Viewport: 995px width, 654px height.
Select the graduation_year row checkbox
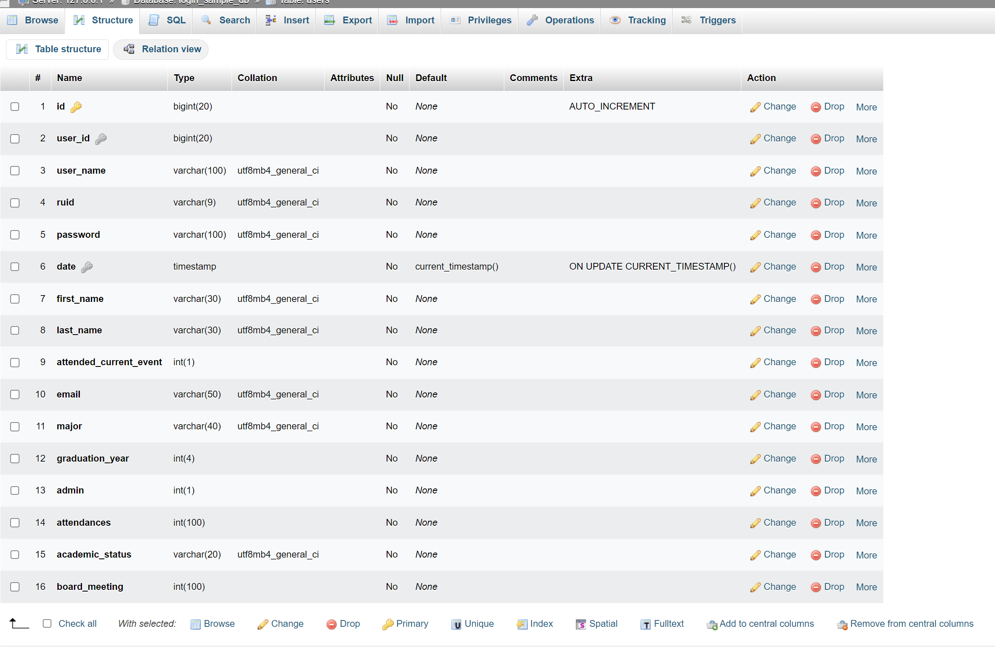coord(15,459)
